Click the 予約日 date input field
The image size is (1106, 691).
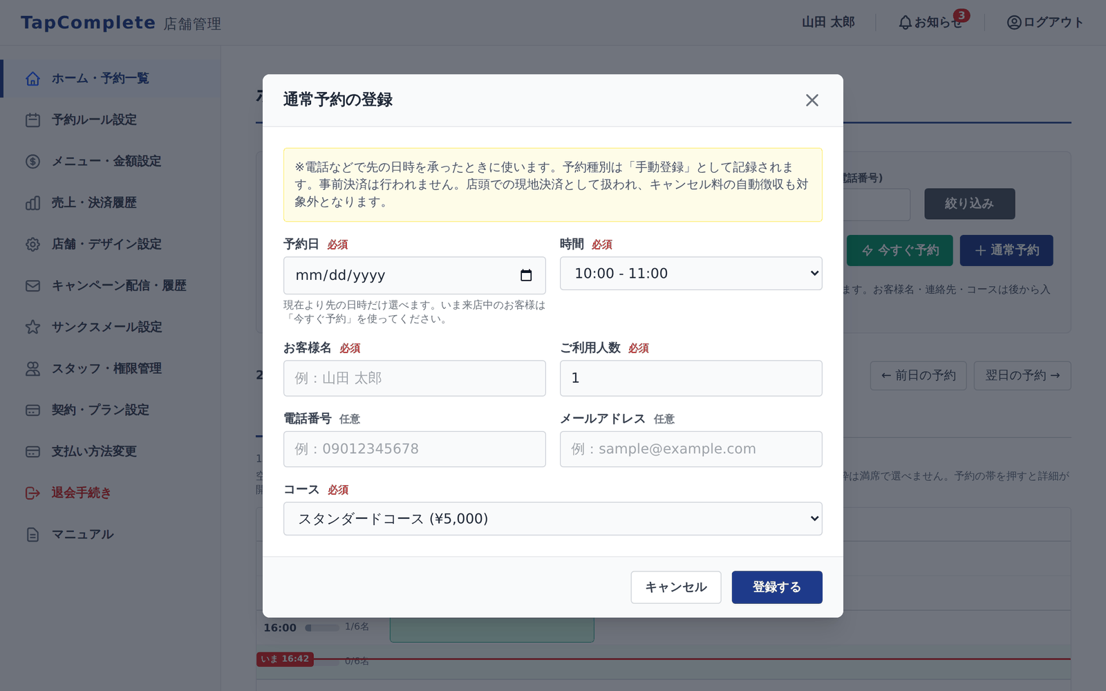[415, 275]
